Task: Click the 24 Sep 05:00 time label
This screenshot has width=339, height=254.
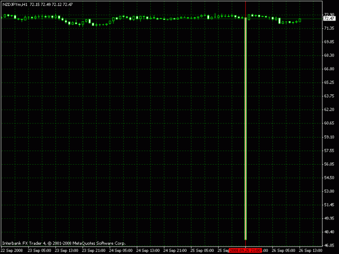Action: click(120, 251)
